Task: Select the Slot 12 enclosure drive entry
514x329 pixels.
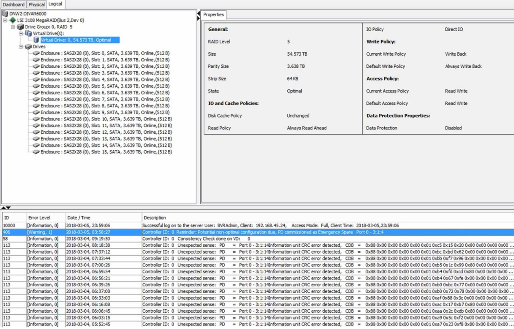Action: (x=106, y=132)
